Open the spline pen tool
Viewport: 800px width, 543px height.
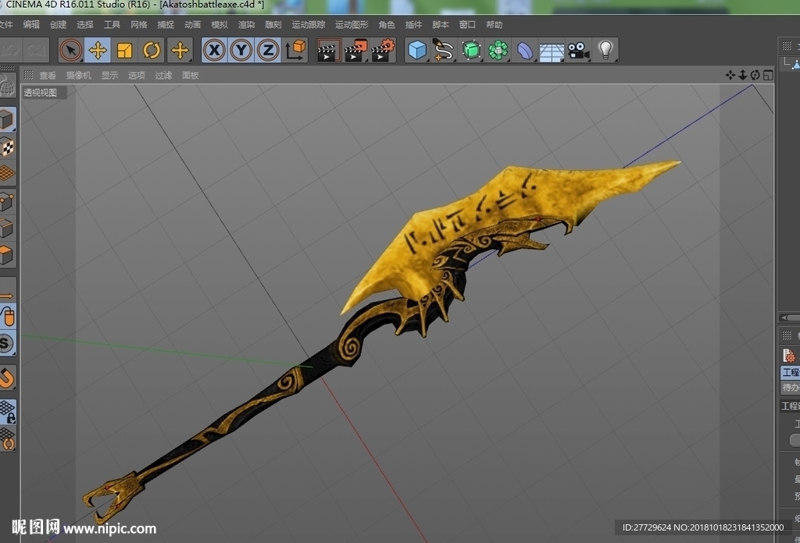click(x=444, y=51)
